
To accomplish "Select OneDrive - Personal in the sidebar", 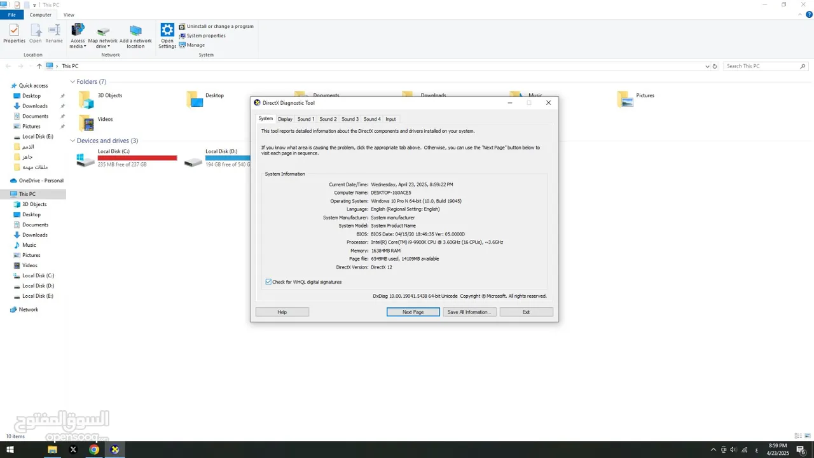I will pyautogui.click(x=37, y=181).
